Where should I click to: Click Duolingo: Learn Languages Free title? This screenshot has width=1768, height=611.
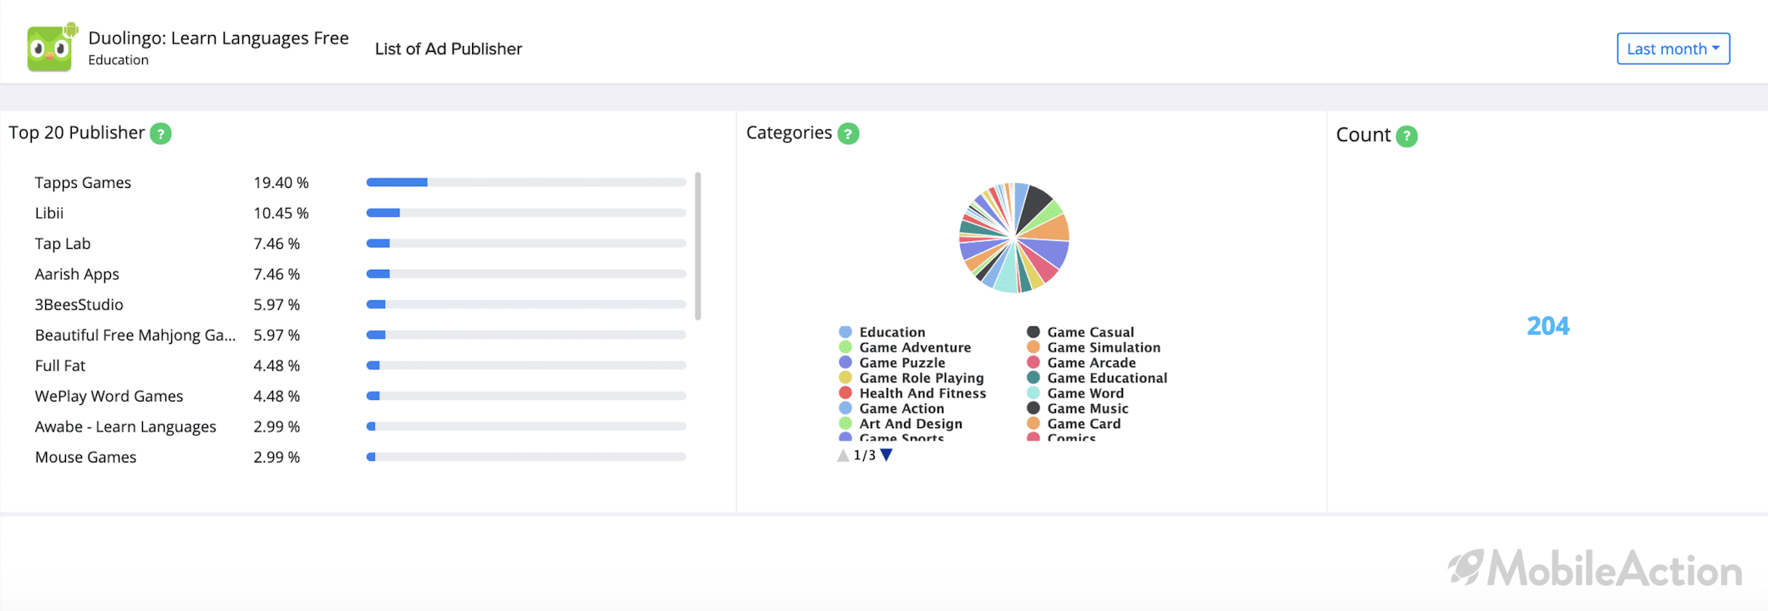[x=219, y=38]
